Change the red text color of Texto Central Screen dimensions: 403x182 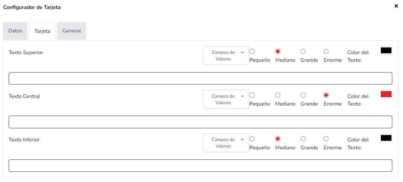[386, 94]
